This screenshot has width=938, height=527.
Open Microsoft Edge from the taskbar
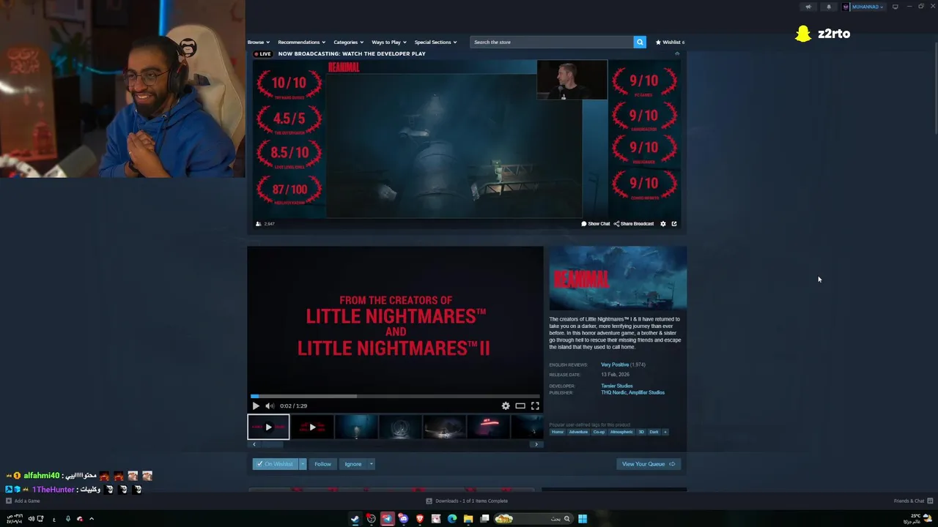(x=452, y=518)
